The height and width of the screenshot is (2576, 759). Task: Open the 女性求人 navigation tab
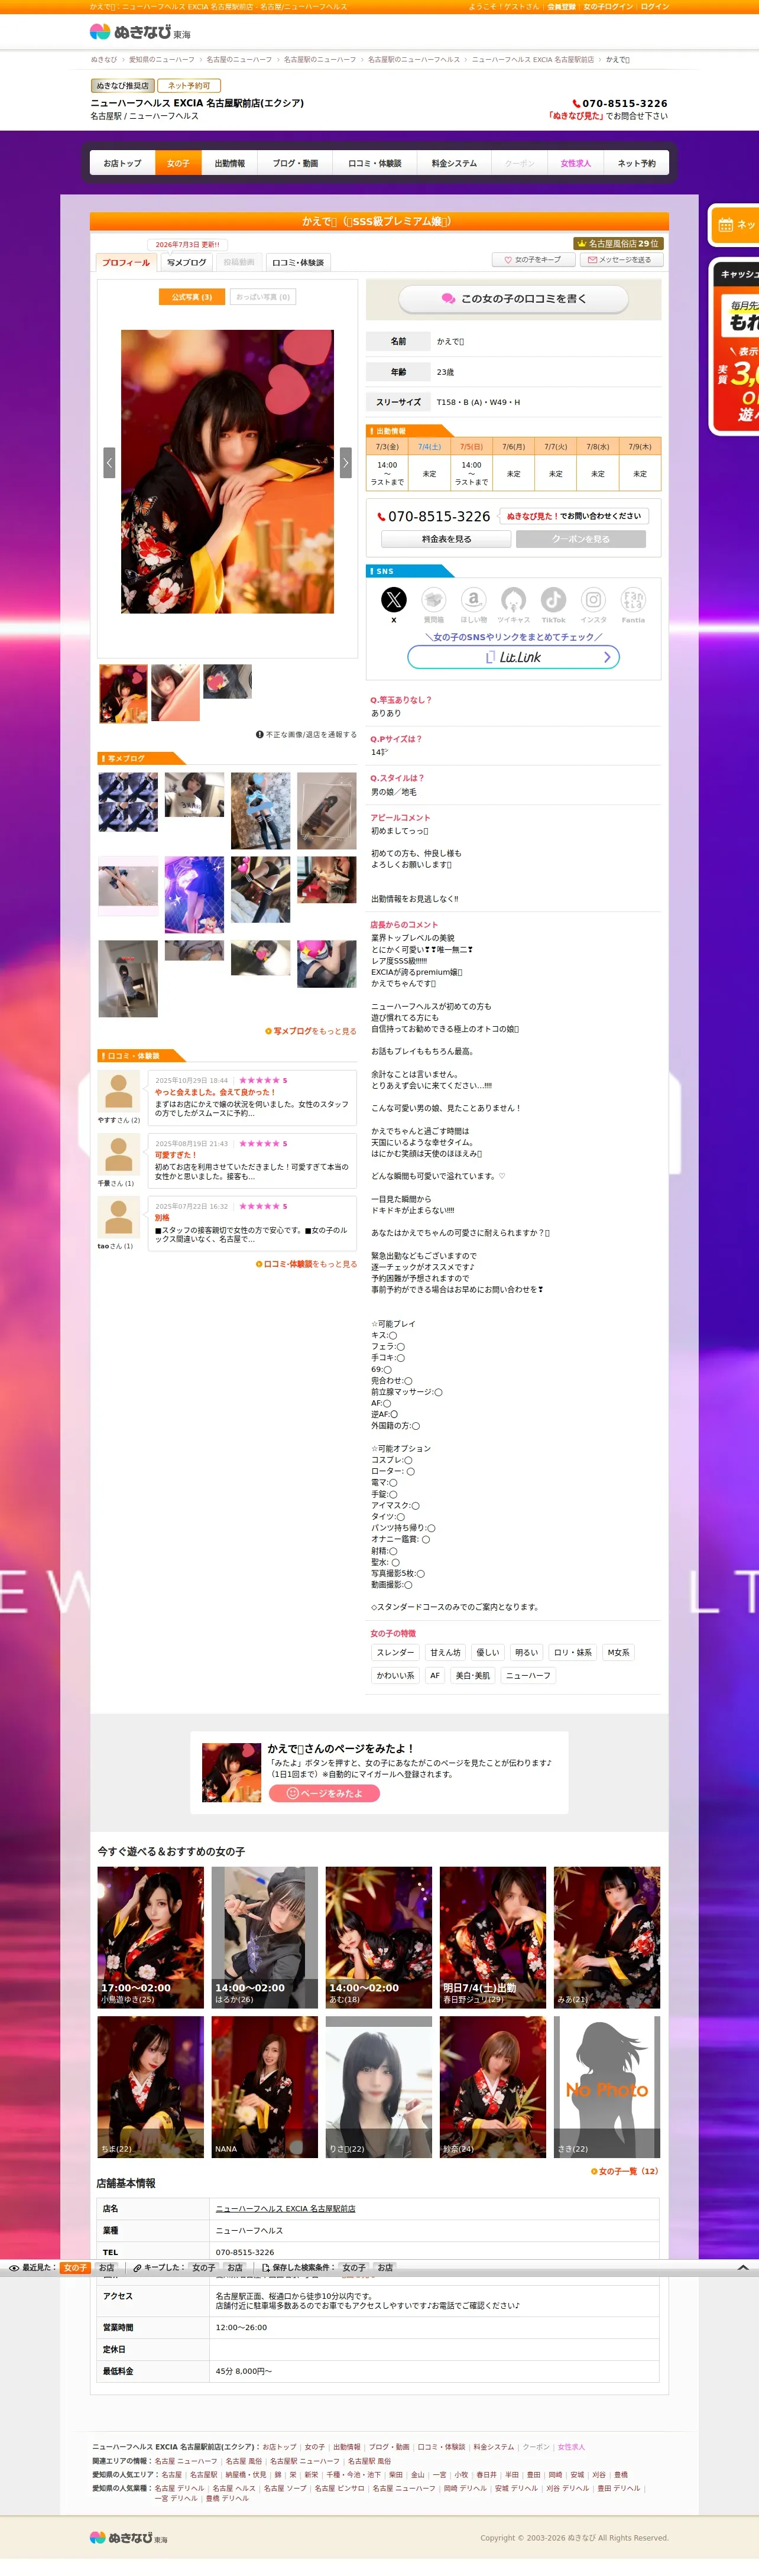click(x=576, y=163)
